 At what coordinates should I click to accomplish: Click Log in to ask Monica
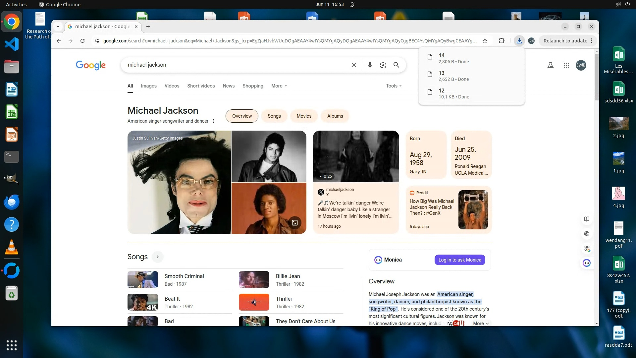tap(459, 260)
